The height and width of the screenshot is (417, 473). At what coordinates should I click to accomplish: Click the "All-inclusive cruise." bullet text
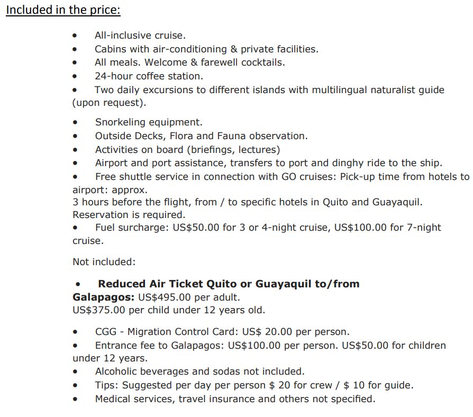[140, 36]
